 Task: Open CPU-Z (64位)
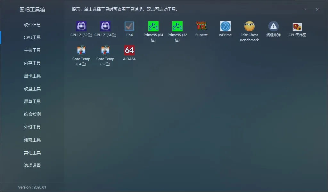pos(105,27)
